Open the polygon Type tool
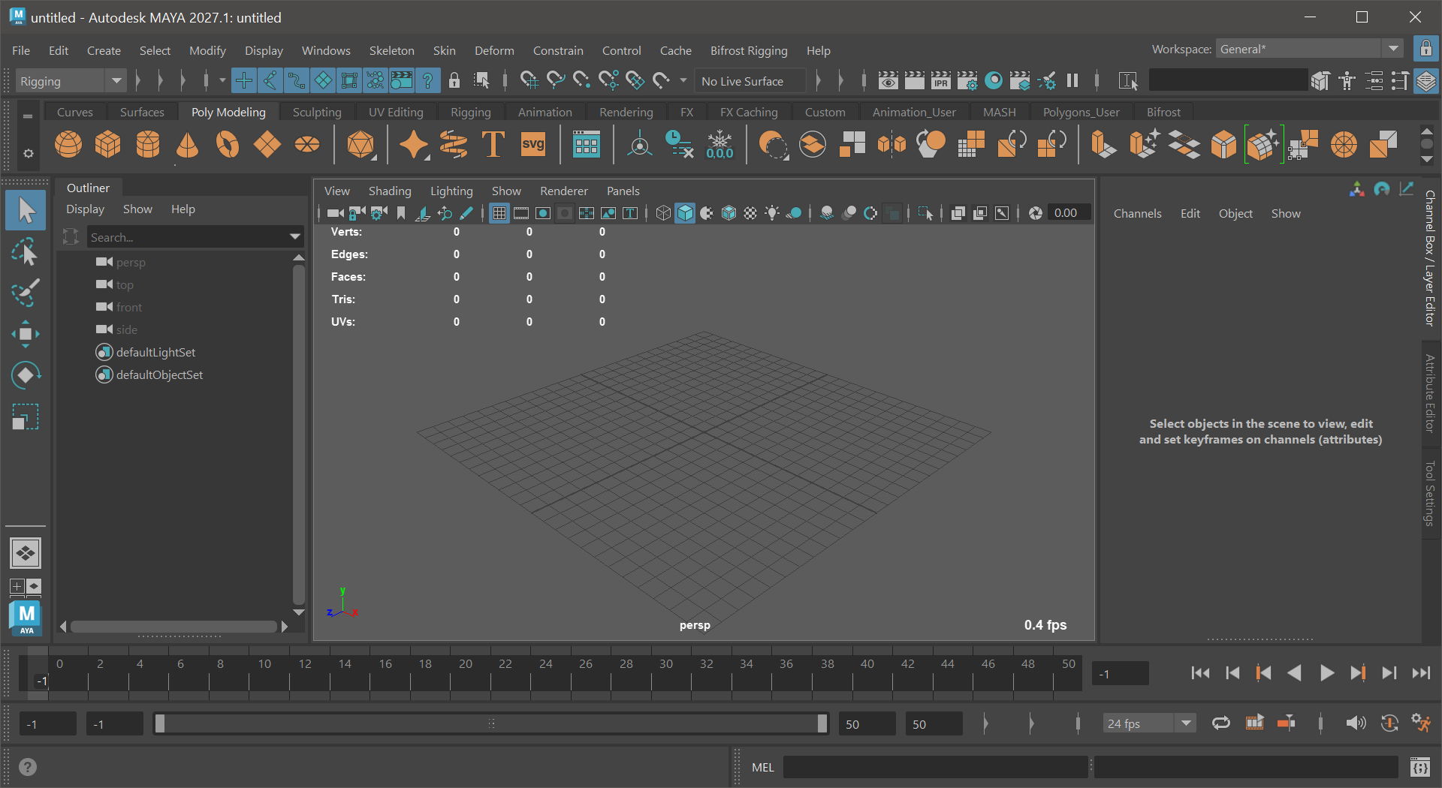 pos(493,144)
